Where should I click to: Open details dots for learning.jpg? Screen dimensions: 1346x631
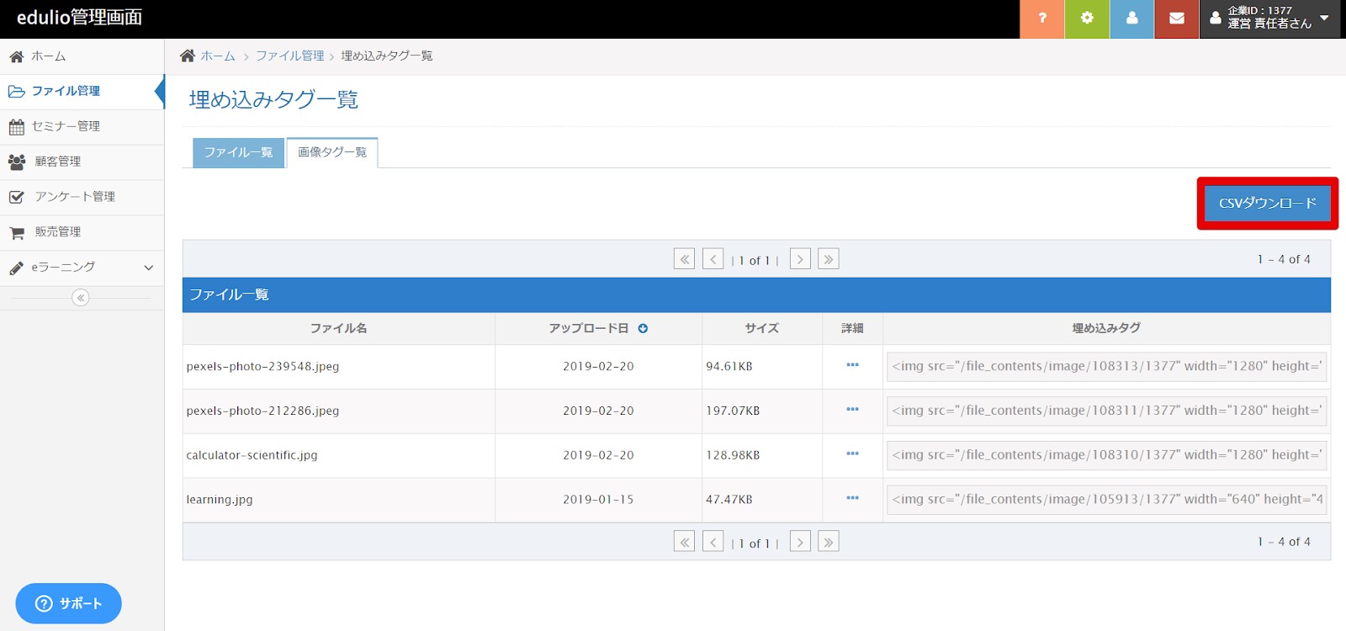coord(852,499)
